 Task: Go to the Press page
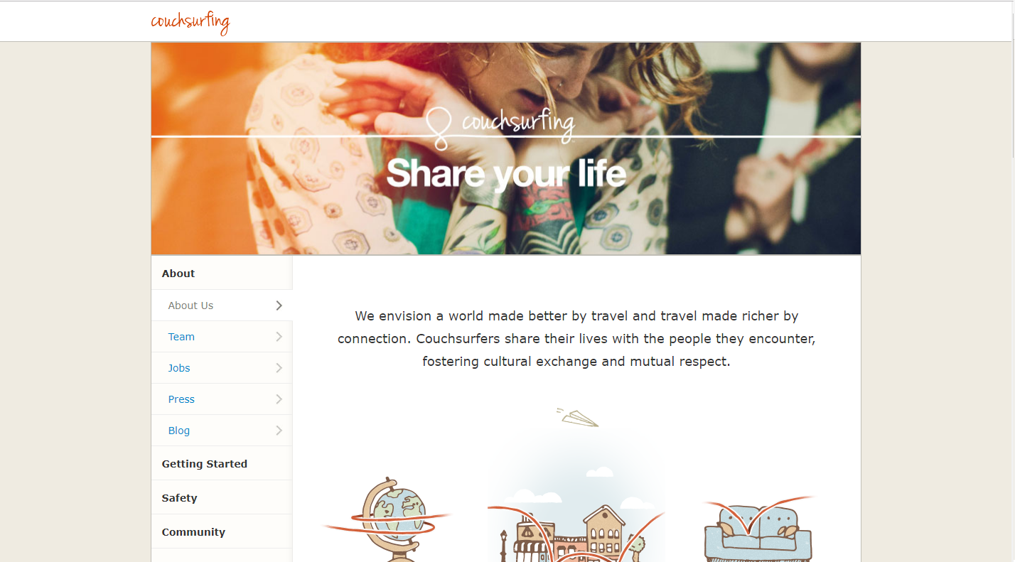(181, 399)
